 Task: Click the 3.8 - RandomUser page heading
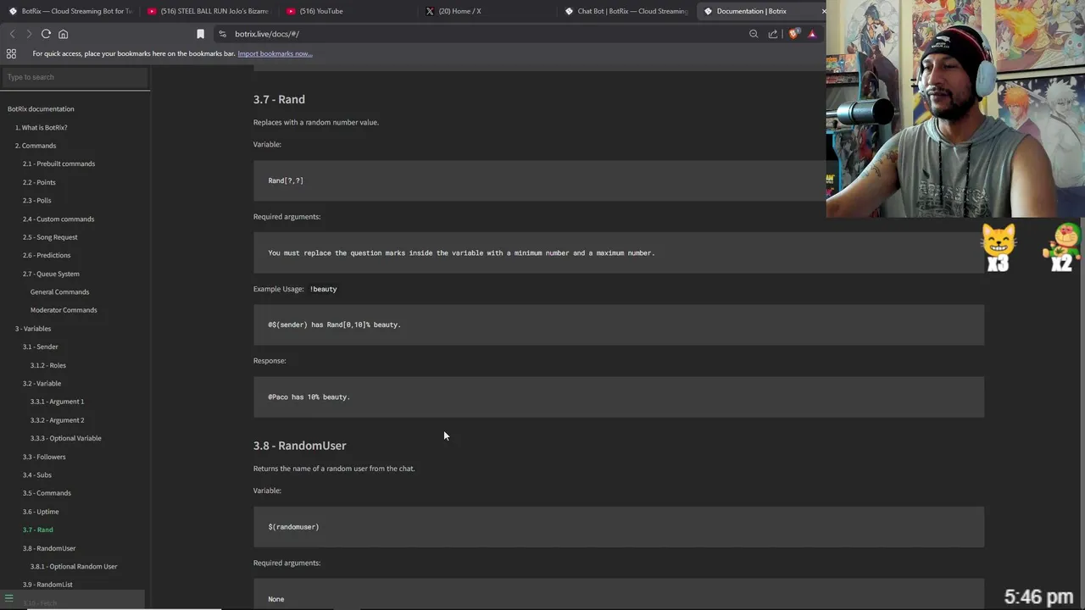[x=299, y=446]
